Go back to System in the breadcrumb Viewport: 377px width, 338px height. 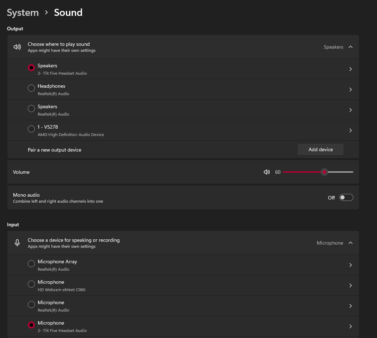coord(23,13)
